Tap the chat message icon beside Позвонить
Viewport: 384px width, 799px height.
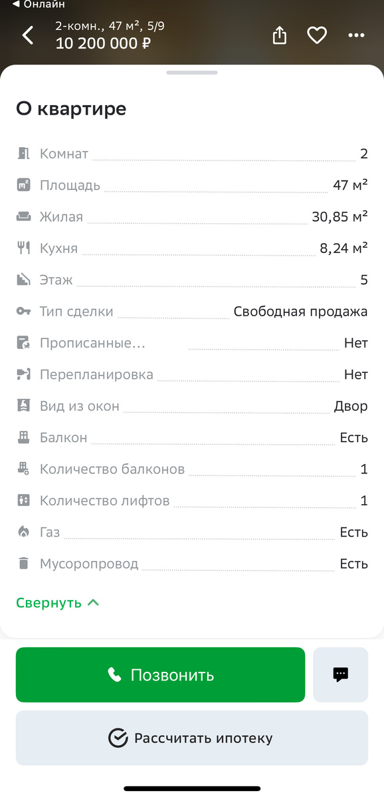(x=340, y=674)
